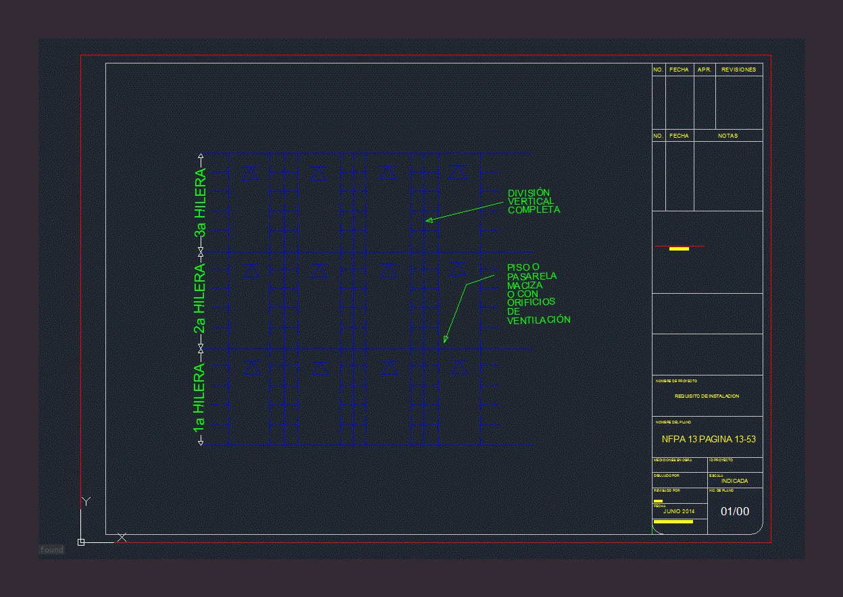Click the 'NOMBRE DEL PLANO' field label

pyautogui.click(x=673, y=422)
